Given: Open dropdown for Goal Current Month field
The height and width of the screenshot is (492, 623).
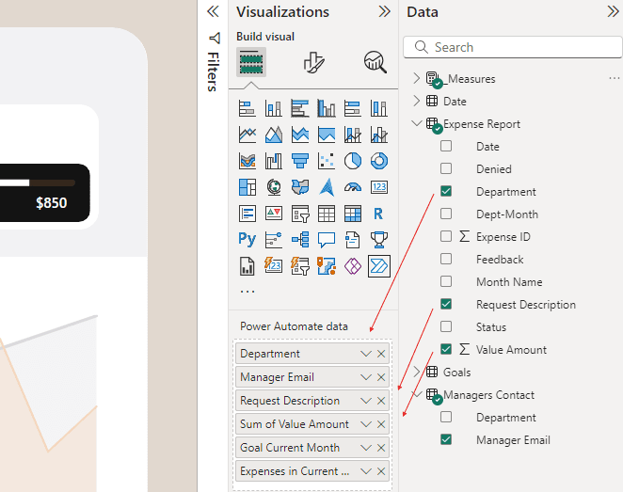Looking at the screenshot, I should (365, 448).
